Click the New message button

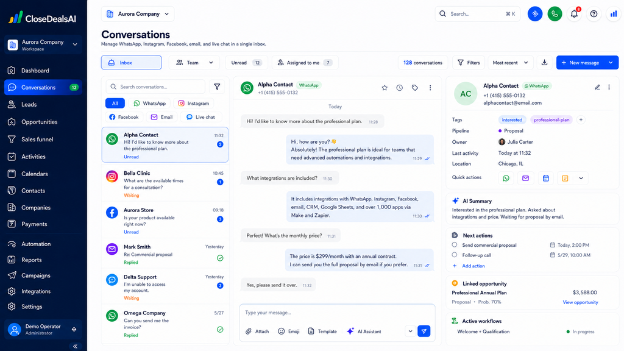point(580,63)
